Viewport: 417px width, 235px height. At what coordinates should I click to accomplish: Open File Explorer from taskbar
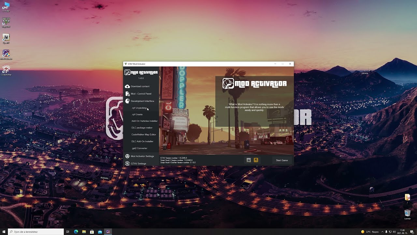84,232
